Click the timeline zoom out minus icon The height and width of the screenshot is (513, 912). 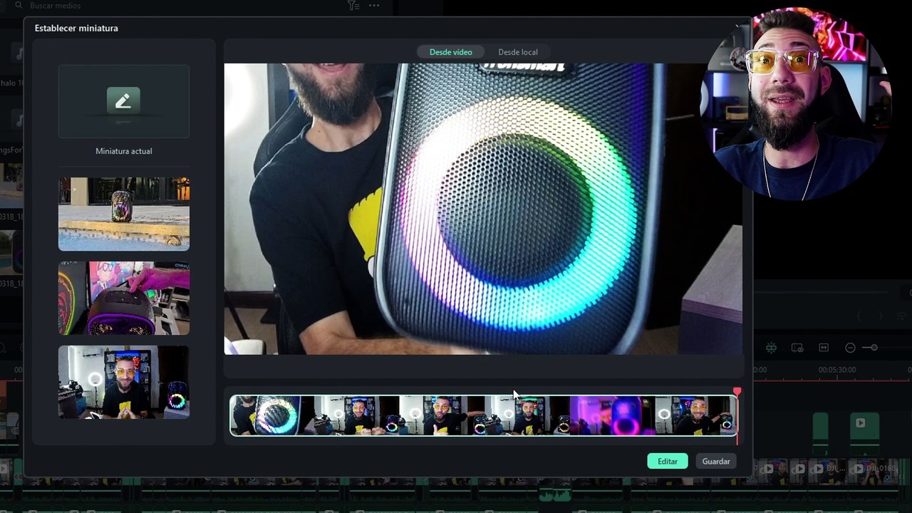tap(850, 348)
